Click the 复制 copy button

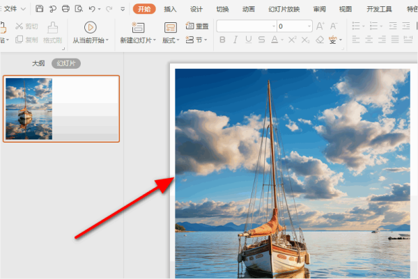coord(26,40)
